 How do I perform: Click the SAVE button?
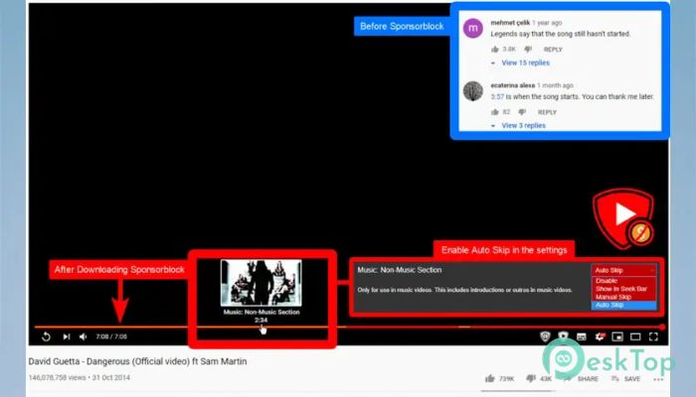click(x=631, y=379)
